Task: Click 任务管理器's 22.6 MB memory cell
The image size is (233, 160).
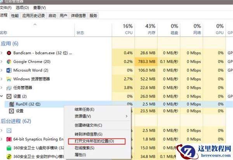Action: [146, 88]
